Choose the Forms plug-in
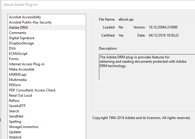The width and height of the screenshot is (195, 139). click(14, 59)
